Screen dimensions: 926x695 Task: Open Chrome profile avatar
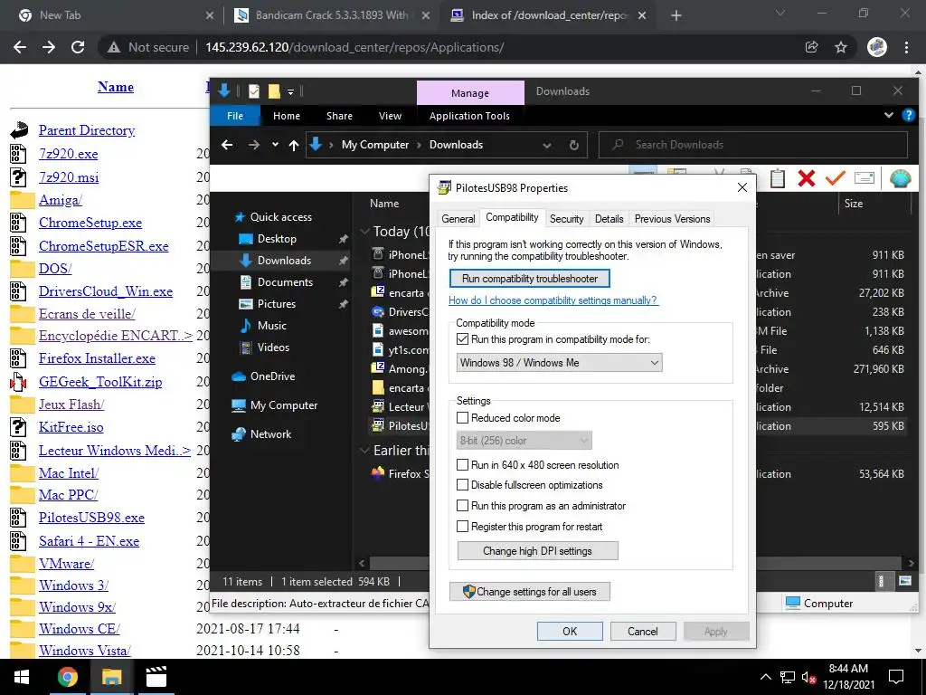(877, 47)
